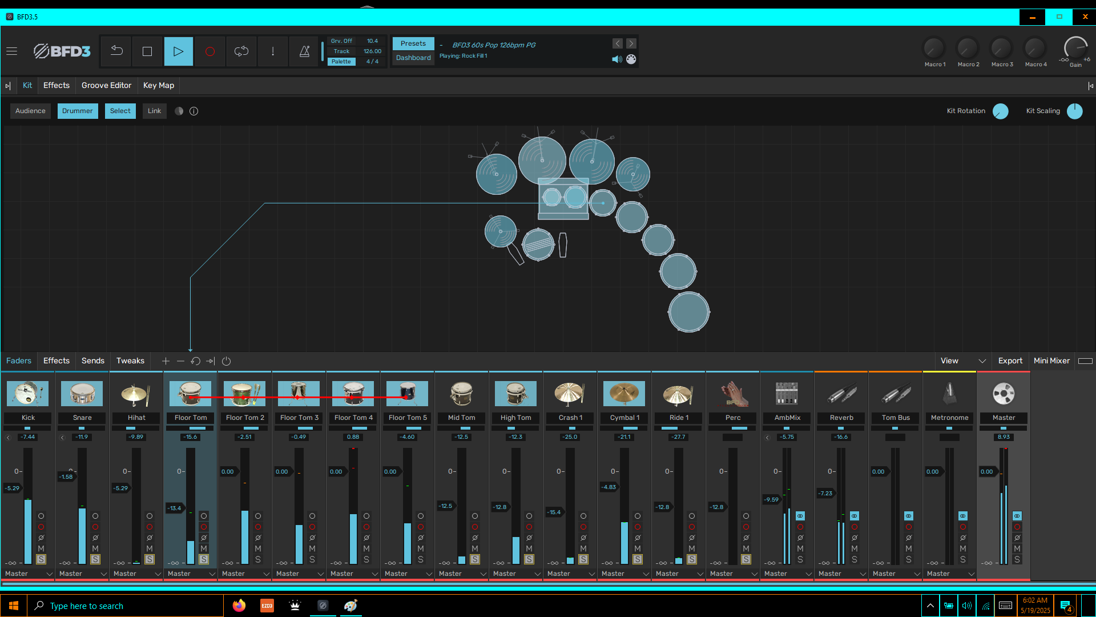This screenshot has height=617, width=1096.
Task: Solo the Floor Tom 2 channel
Action: tap(258, 559)
